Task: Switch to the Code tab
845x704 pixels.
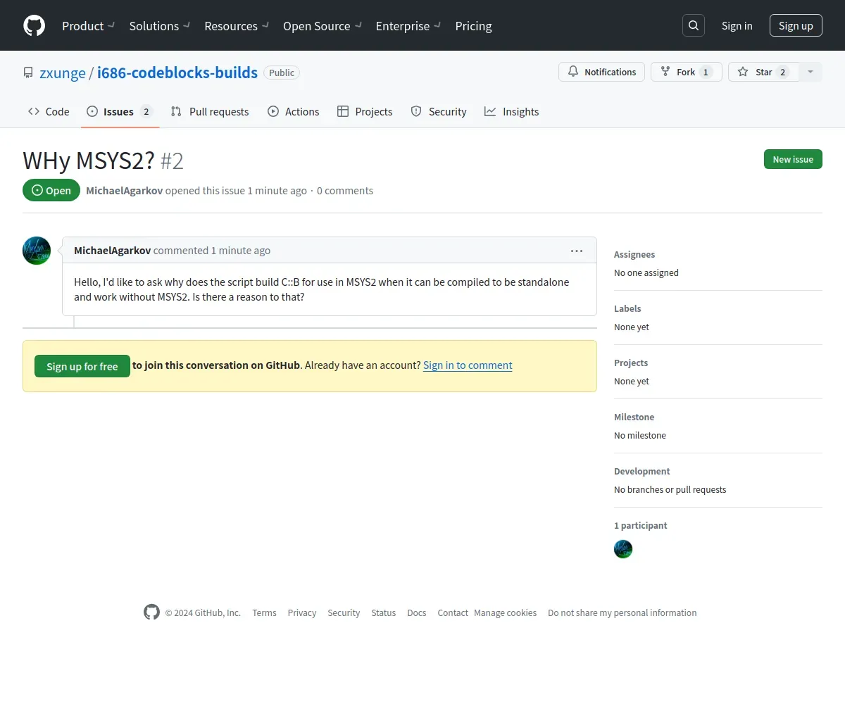Action: 49,111
